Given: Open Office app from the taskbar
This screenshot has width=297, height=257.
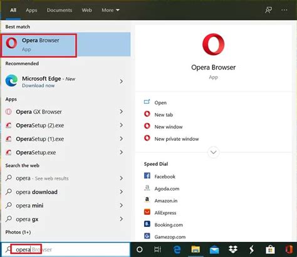Looking at the screenshot, I should [x=289, y=249].
